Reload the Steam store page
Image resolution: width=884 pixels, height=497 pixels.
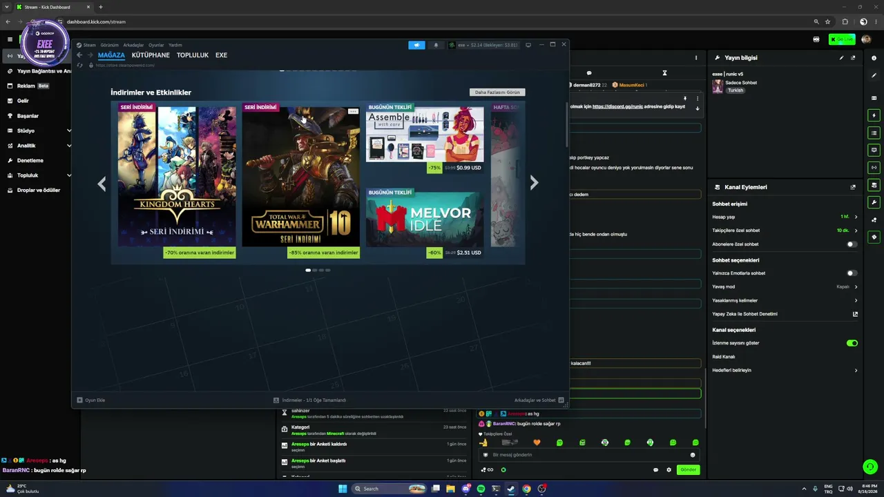[80, 65]
